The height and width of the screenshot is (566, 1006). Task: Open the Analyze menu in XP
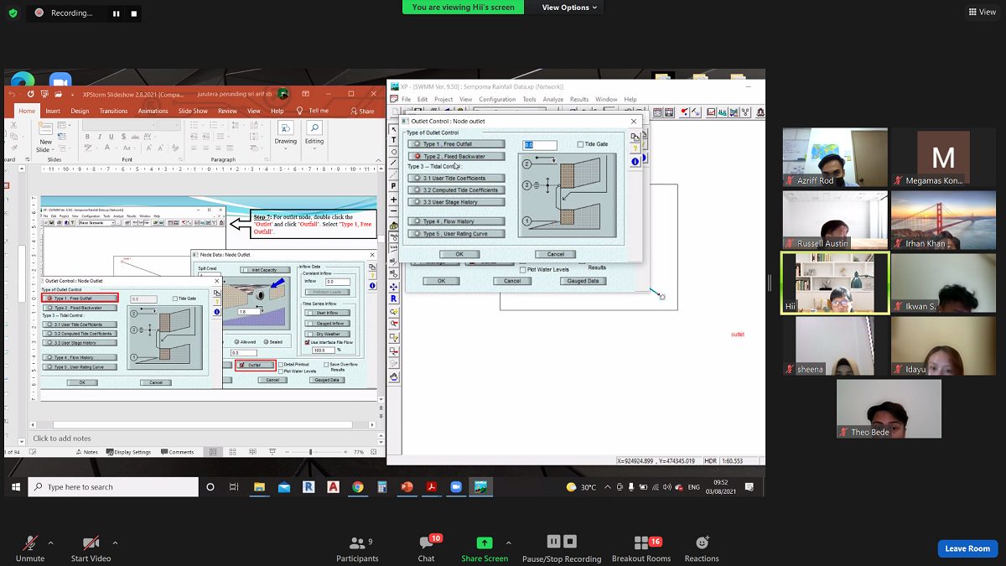click(553, 100)
